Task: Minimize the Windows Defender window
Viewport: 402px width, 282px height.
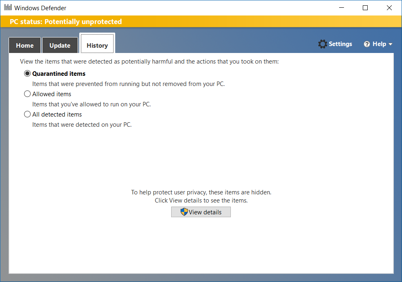Action: coord(342,8)
